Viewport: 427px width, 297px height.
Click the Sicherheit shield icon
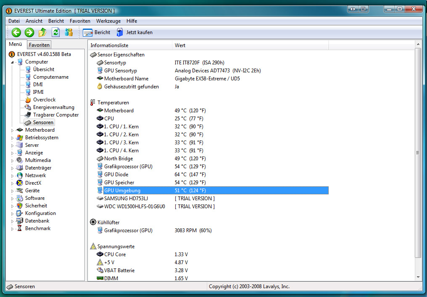click(20, 206)
